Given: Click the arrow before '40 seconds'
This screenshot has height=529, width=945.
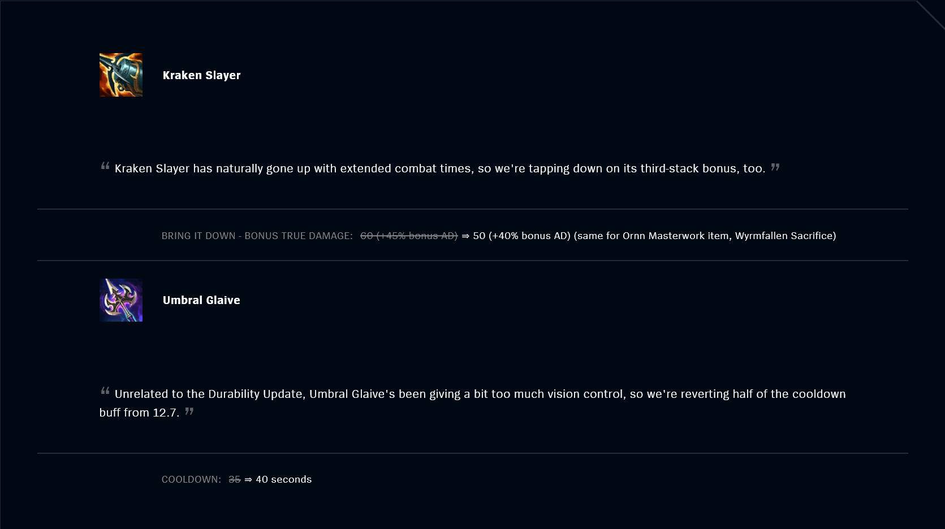Looking at the screenshot, I should coord(248,480).
